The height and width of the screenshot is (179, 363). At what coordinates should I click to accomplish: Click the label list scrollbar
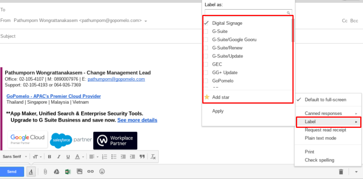click(292, 30)
